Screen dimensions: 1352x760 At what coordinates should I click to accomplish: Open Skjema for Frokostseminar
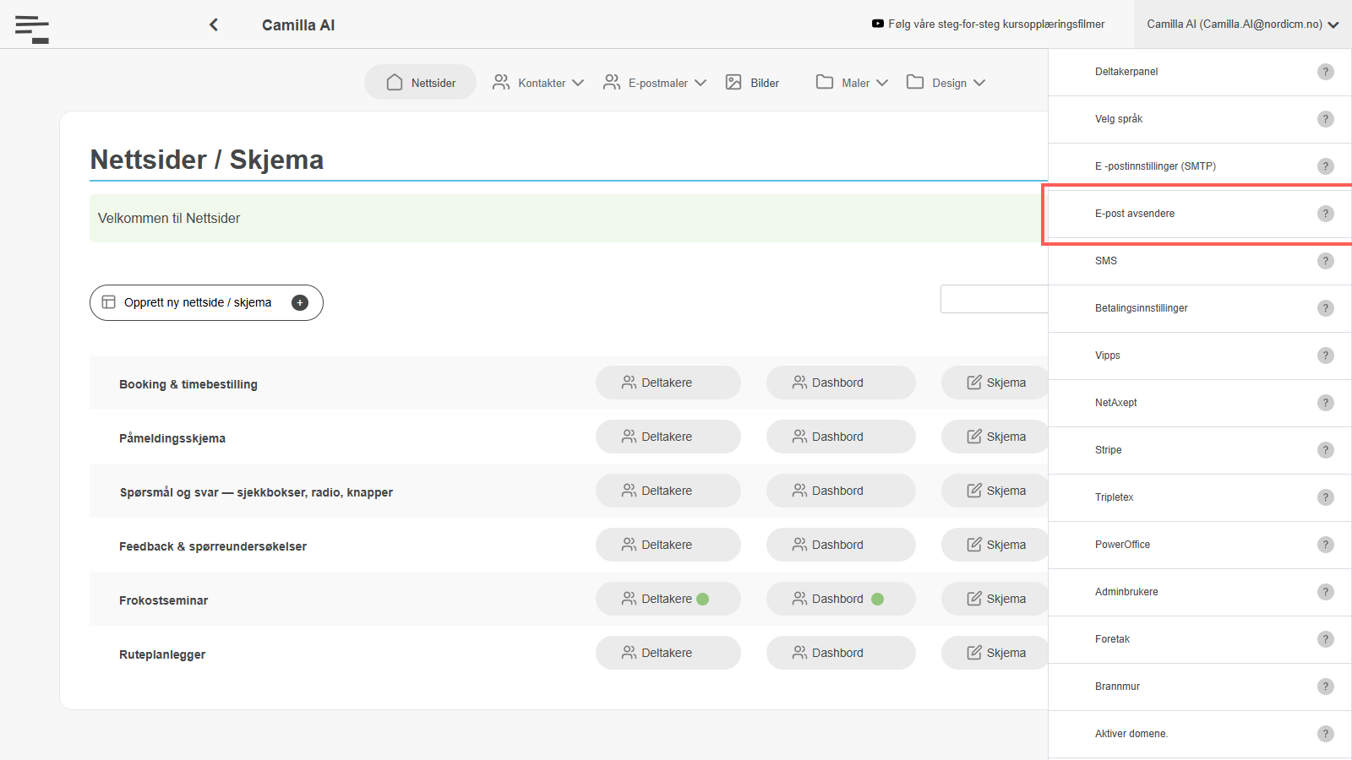click(995, 599)
